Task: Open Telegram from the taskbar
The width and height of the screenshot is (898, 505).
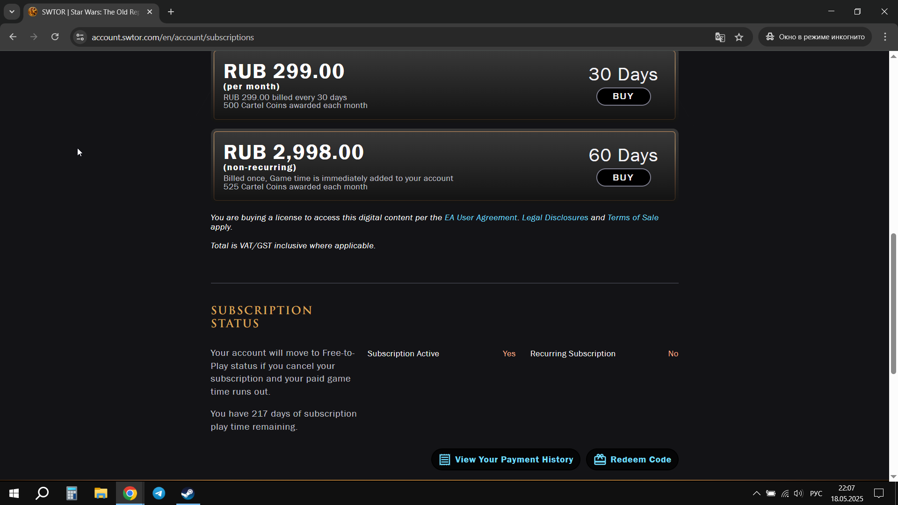Action: coord(159,493)
